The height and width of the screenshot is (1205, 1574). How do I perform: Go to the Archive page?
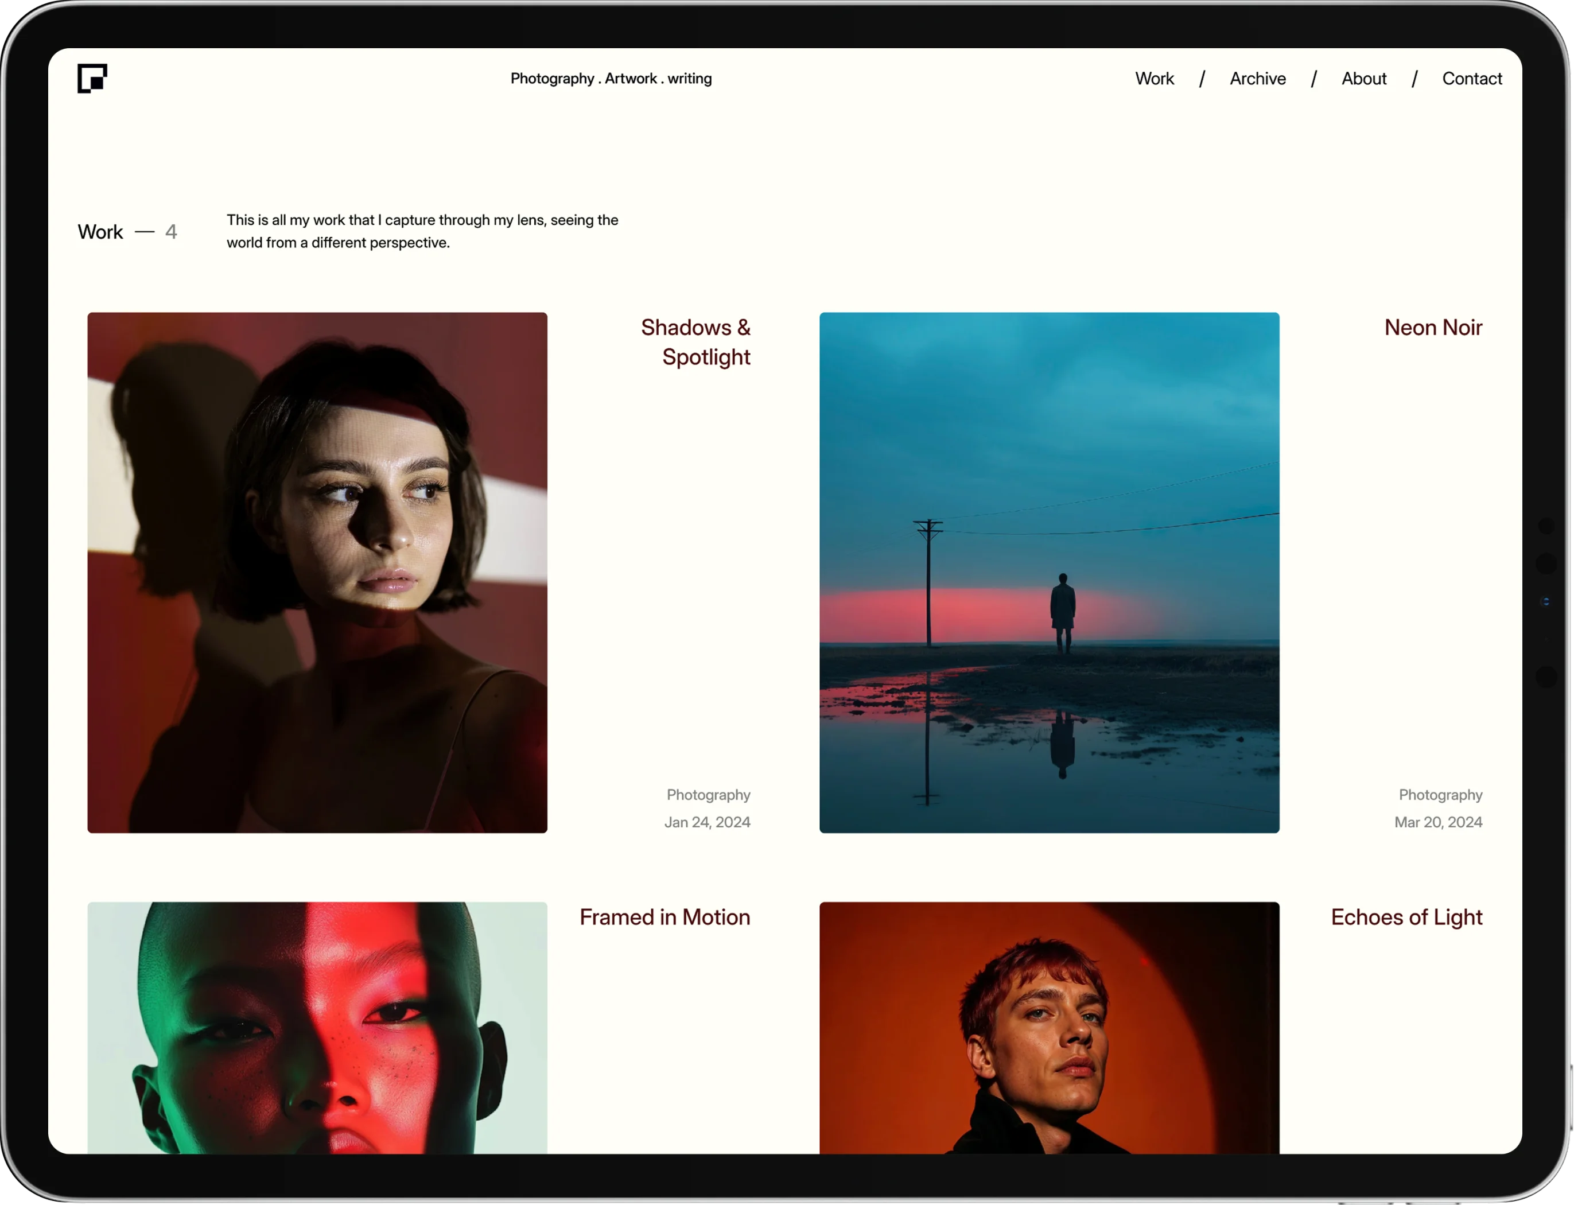[x=1257, y=78]
